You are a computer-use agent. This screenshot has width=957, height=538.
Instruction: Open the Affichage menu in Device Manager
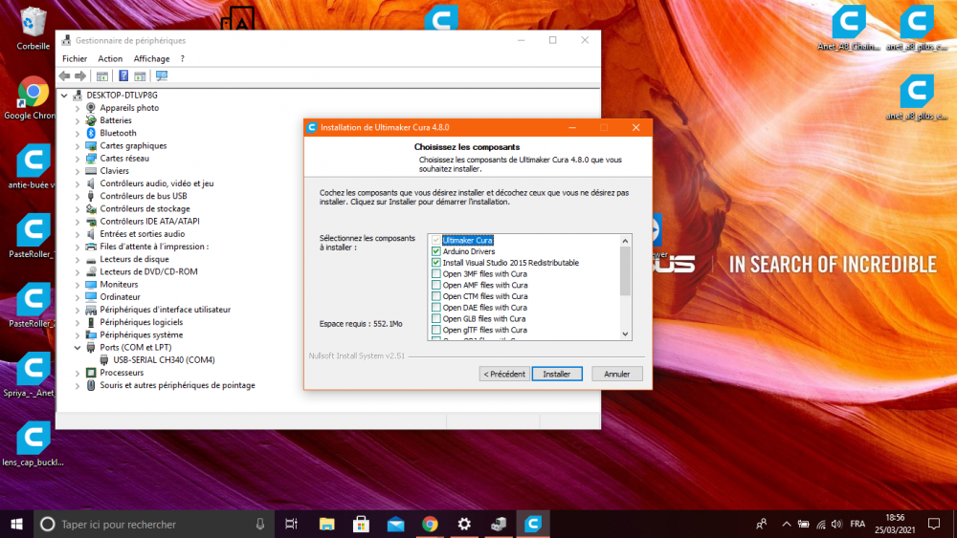[151, 58]
